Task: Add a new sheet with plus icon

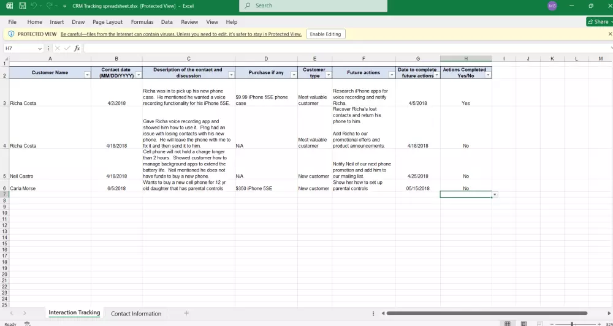Action: click(x=186, y=313)
